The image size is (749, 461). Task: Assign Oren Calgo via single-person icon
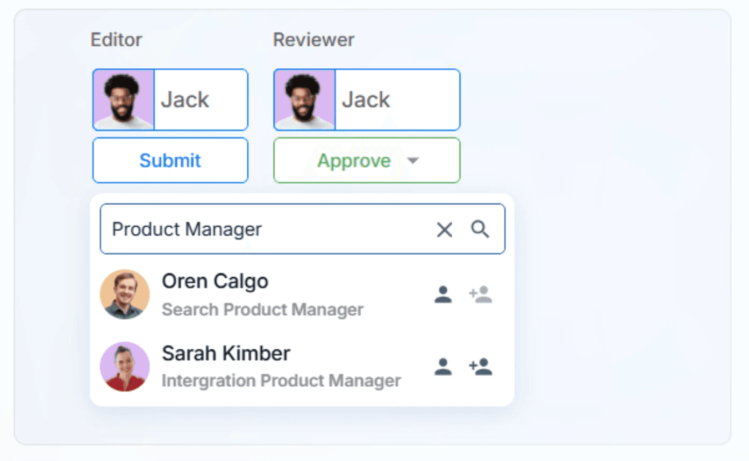click(443, 294)
